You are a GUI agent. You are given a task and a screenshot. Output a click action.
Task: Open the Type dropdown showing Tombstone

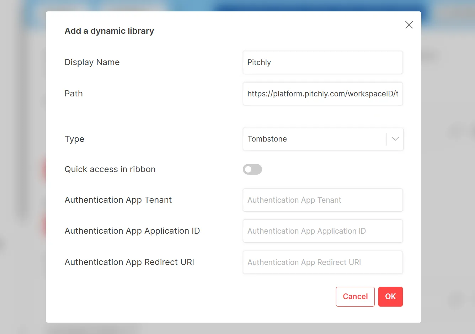click(323, 139)
